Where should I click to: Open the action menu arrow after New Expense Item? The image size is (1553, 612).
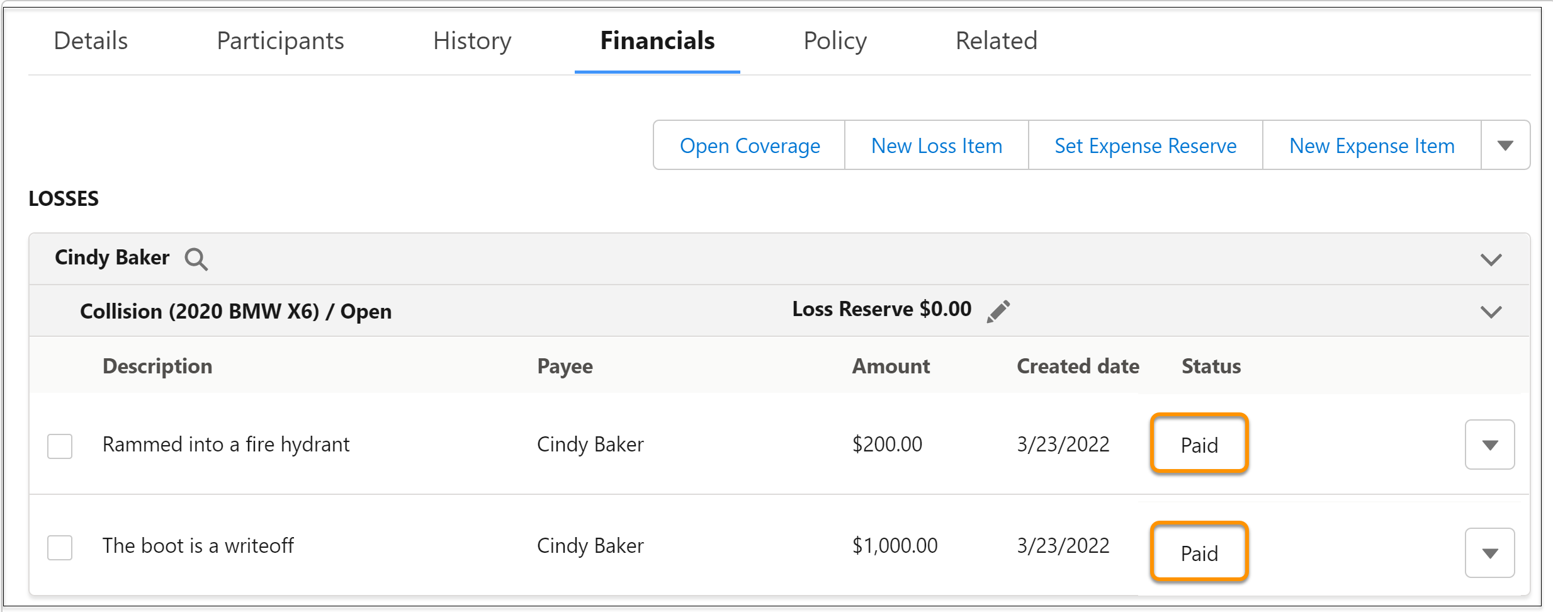(x=1505, y=145)
